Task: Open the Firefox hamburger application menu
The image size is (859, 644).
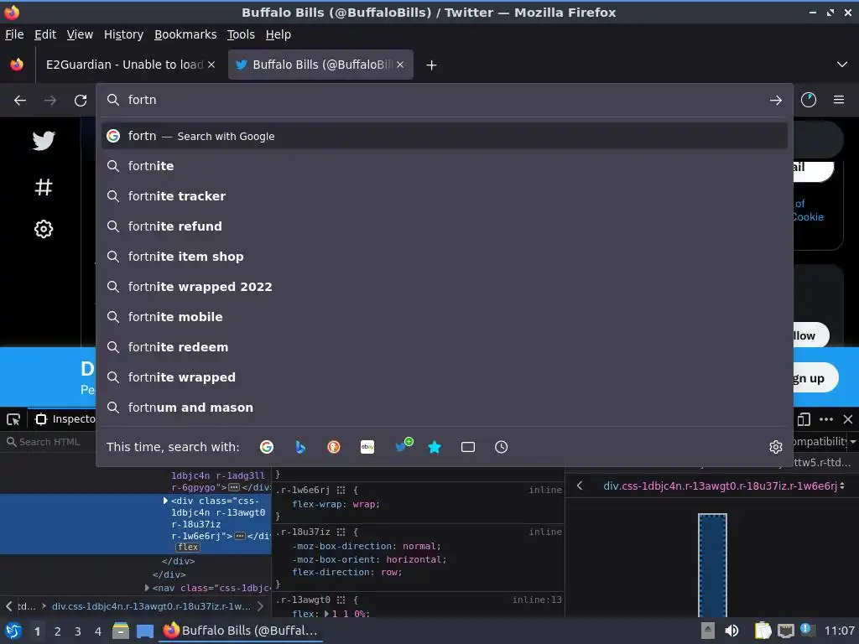Action: (839, 100)
